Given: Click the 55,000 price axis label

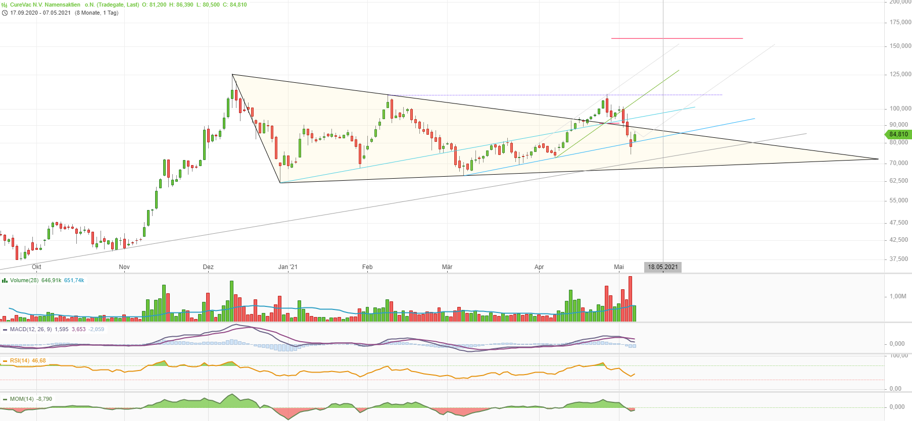Looking at the screenshot, I should (x=899, y=200).
